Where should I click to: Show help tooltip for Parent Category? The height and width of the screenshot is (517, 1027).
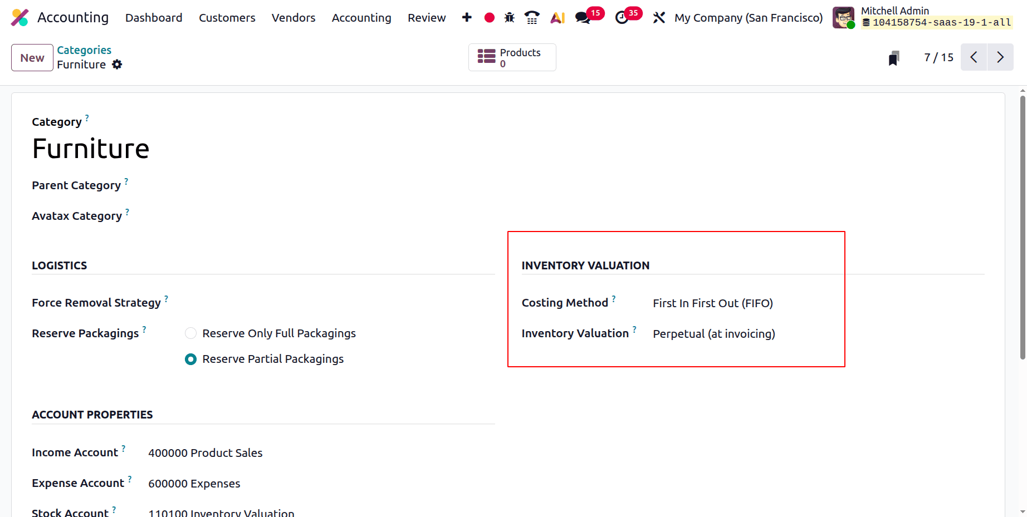point(126,181)
